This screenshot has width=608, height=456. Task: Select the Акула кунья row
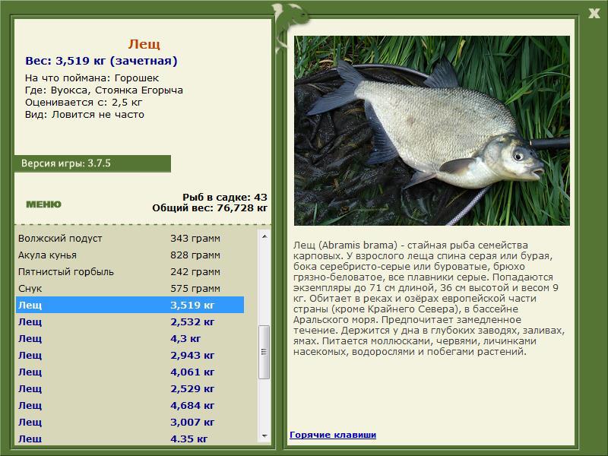point(130,255)
